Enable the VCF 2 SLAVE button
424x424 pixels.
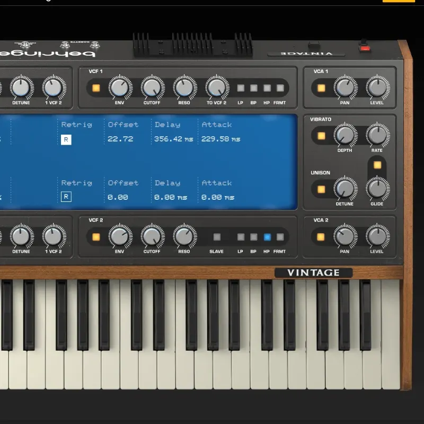pyautogui.click(x=217, y=237)
